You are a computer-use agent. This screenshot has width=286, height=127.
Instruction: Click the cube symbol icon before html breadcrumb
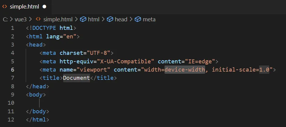tap(83, 19)
